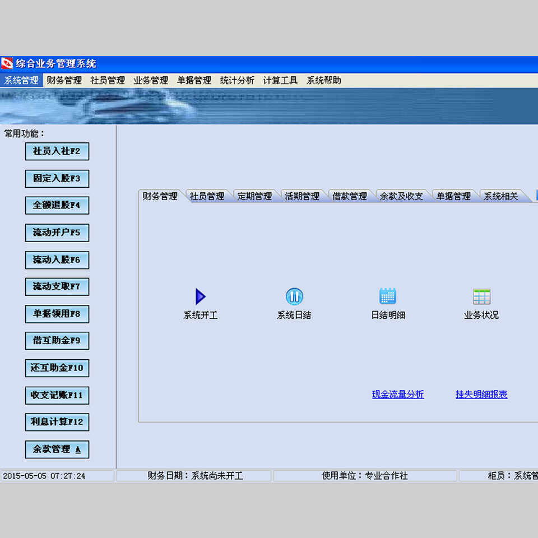
Task: Open the 系统帮助 menu
Action: click(323, 80)
